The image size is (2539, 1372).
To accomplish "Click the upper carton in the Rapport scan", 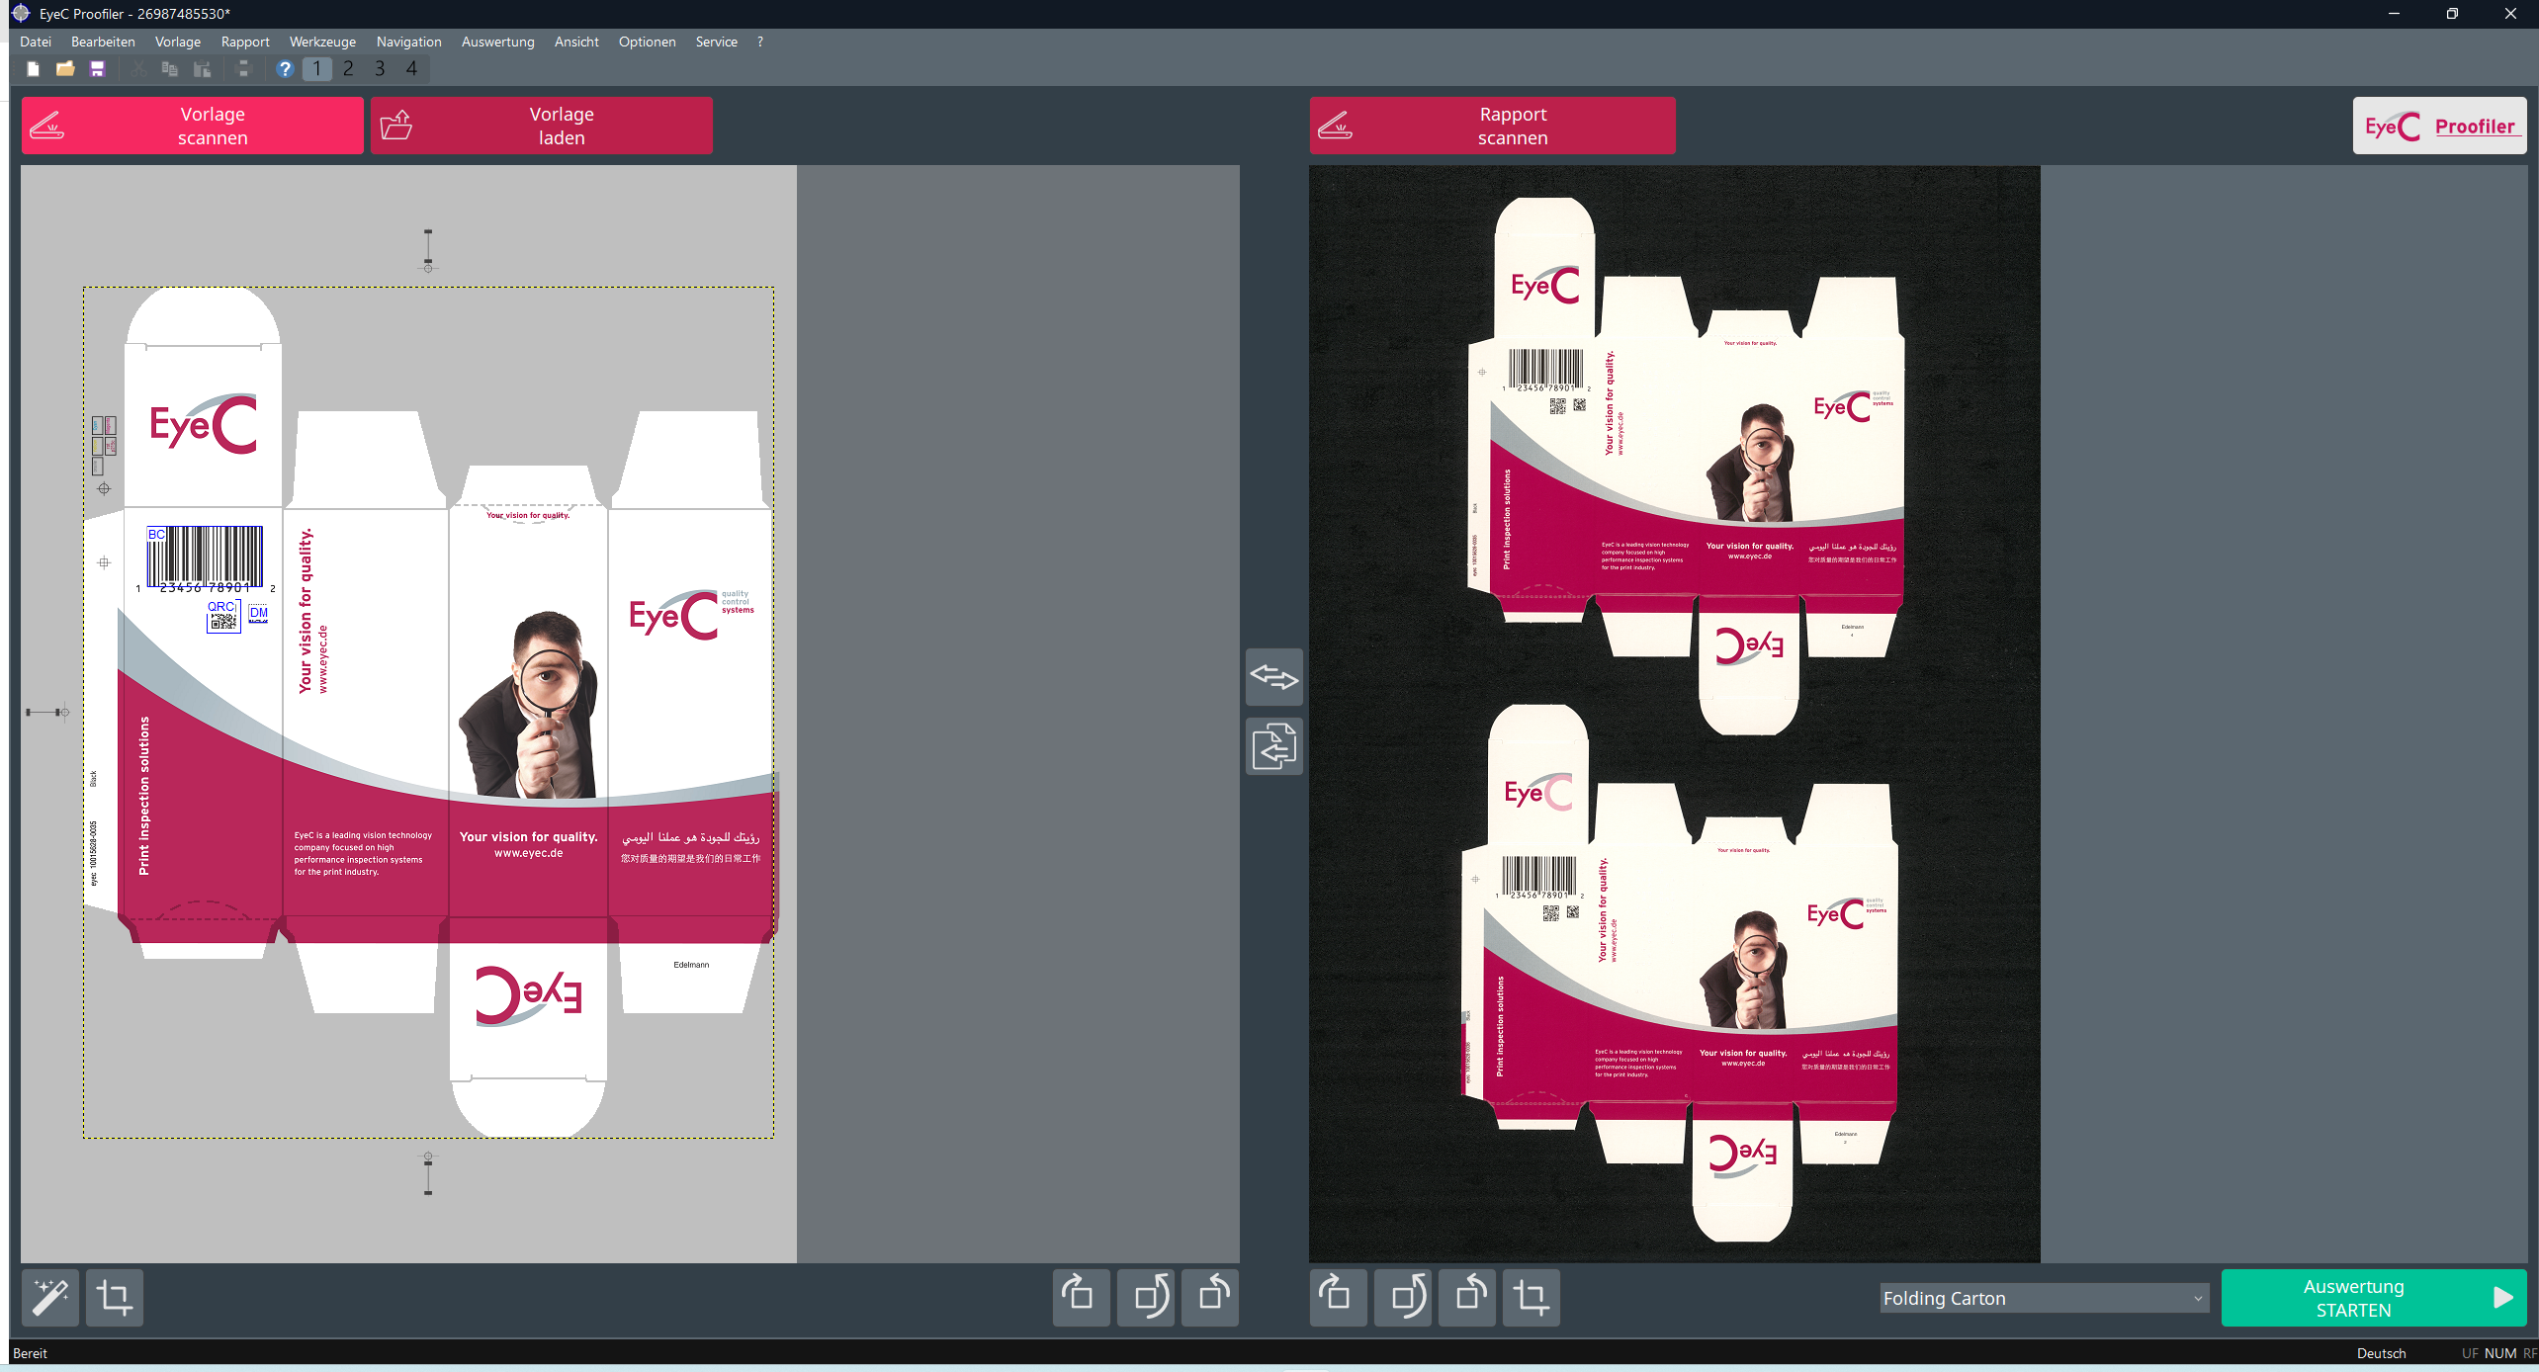I will [1685, 465].
